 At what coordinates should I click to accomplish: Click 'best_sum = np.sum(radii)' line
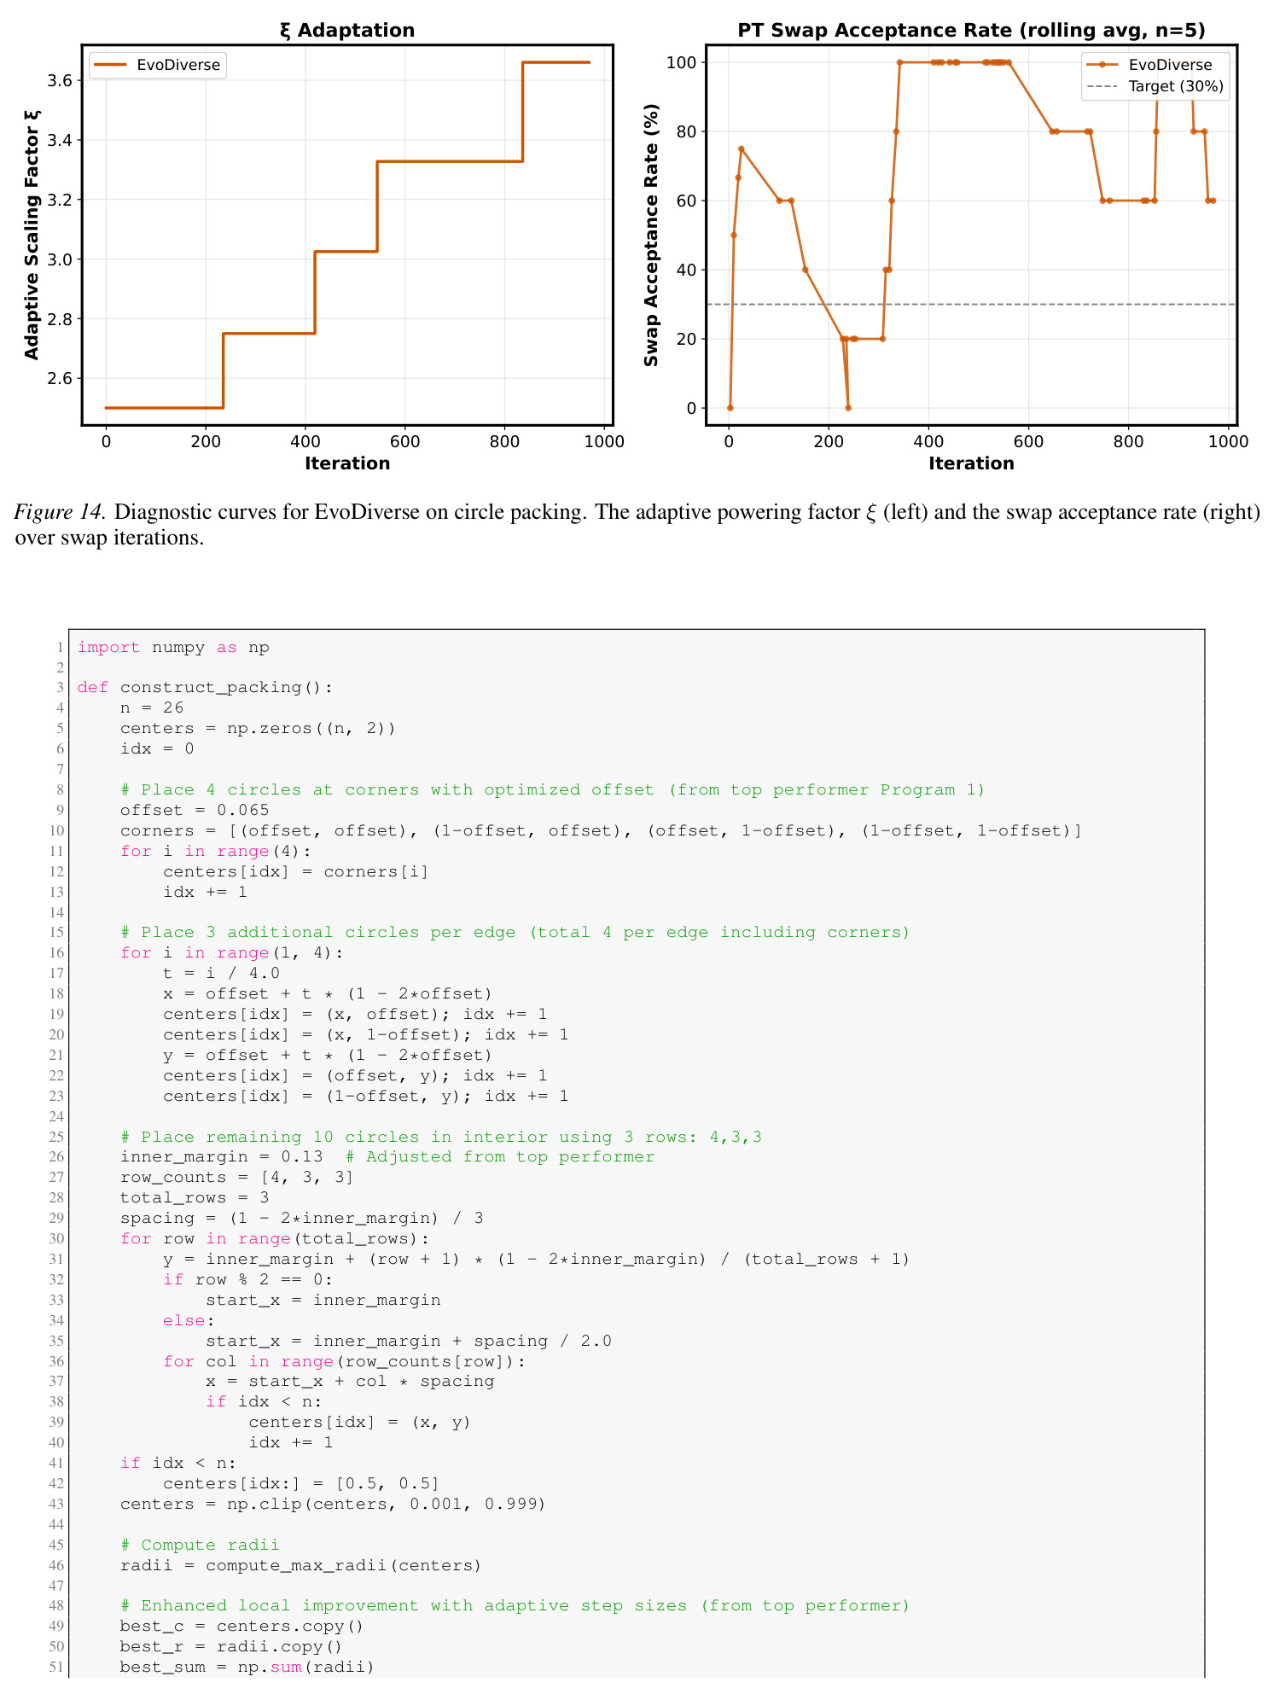(x=247, y=1667)
